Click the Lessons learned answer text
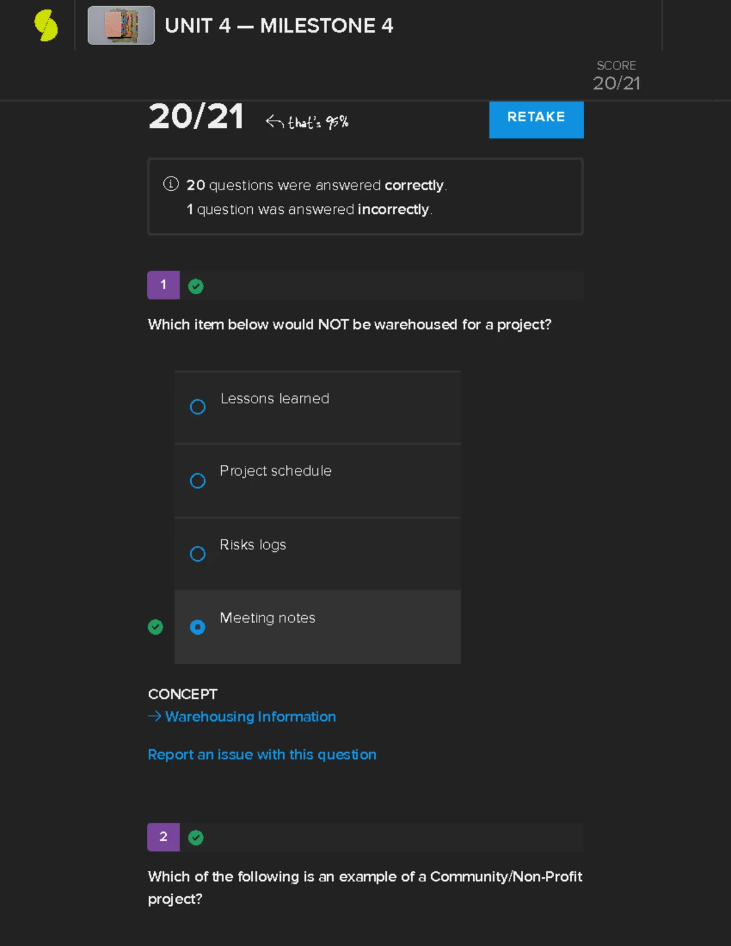731x946 pixels. click(x=275, y=398)
